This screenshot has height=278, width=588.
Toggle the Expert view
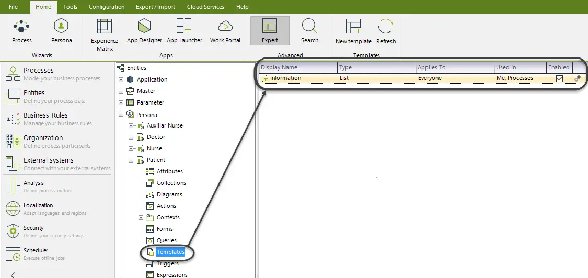click(x=270, y=31)
